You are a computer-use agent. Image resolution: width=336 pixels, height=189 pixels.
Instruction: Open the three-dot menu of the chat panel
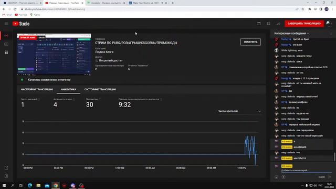[x=331, y=33]
